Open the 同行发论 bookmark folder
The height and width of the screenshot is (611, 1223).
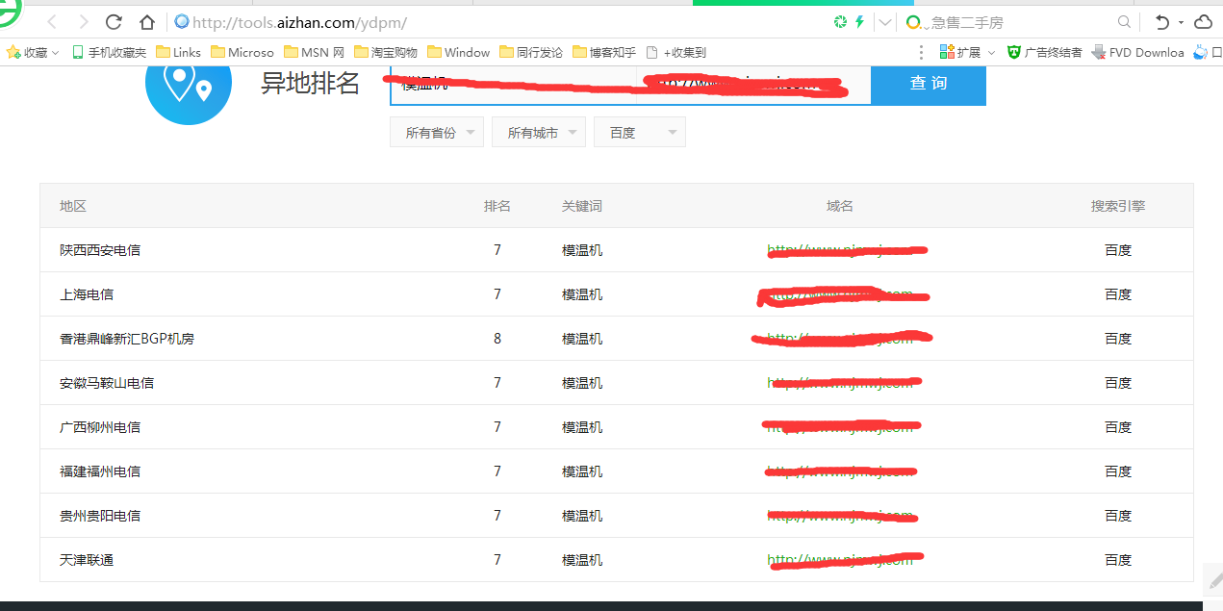(531, 52)
